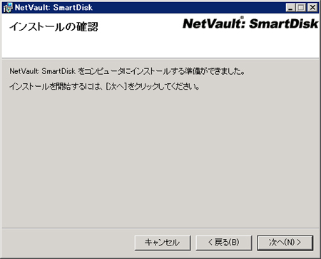This screenshot has width=321, height=259.
Task: Maximize the NetVault: SmartDisk window
Action: click(301, 8)
